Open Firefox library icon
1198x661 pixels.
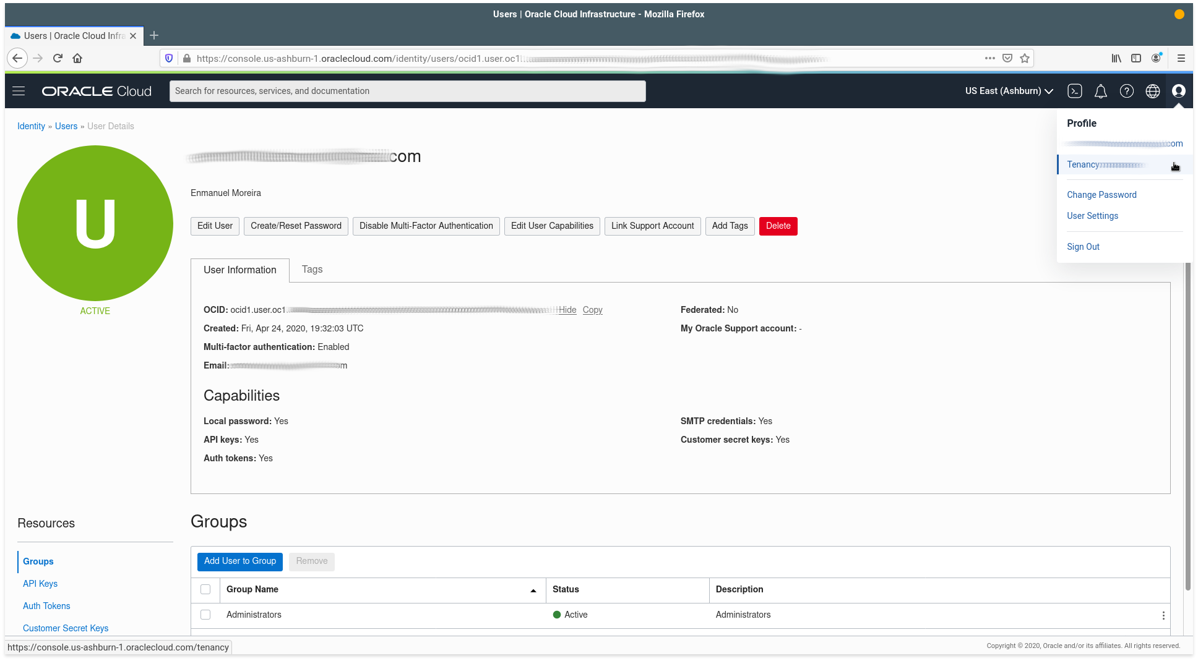click(x=1116, y=58)
